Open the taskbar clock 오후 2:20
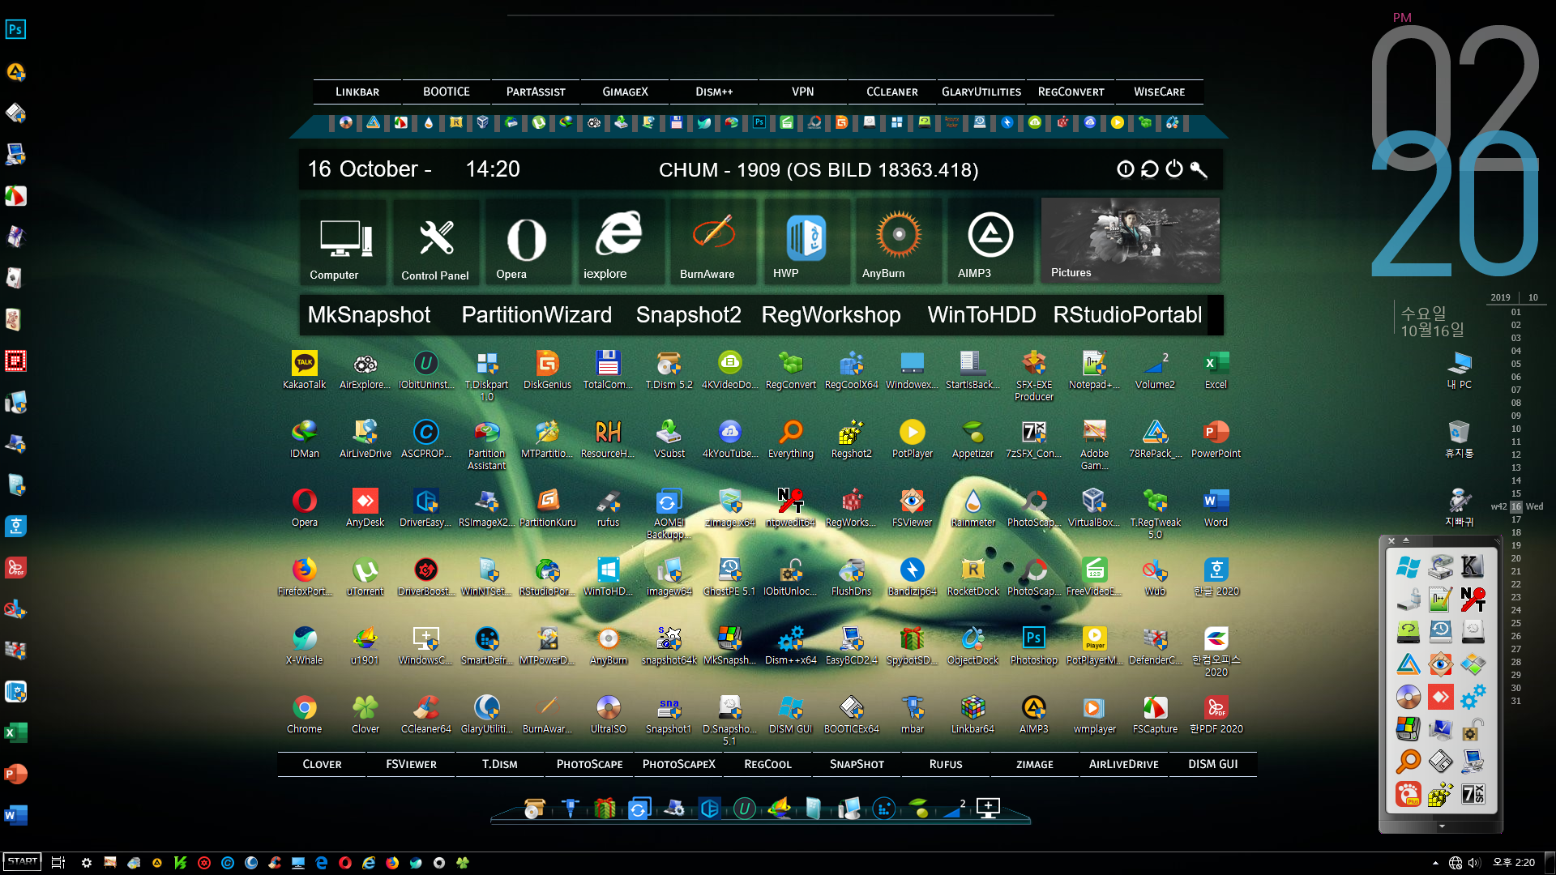This screenshot has height=875, width=1556. (x=1514, y=863)
